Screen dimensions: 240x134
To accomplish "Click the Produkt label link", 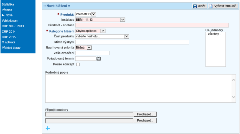I will [x=67, y=15].
